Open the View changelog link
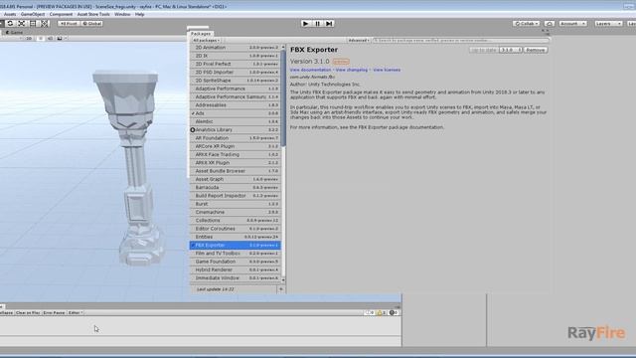Image resolution: width=636 pixels, height=358 pixels. tap(352, 70)
